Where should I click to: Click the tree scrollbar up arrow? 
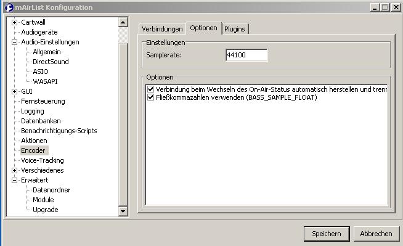tap(123, 22)
